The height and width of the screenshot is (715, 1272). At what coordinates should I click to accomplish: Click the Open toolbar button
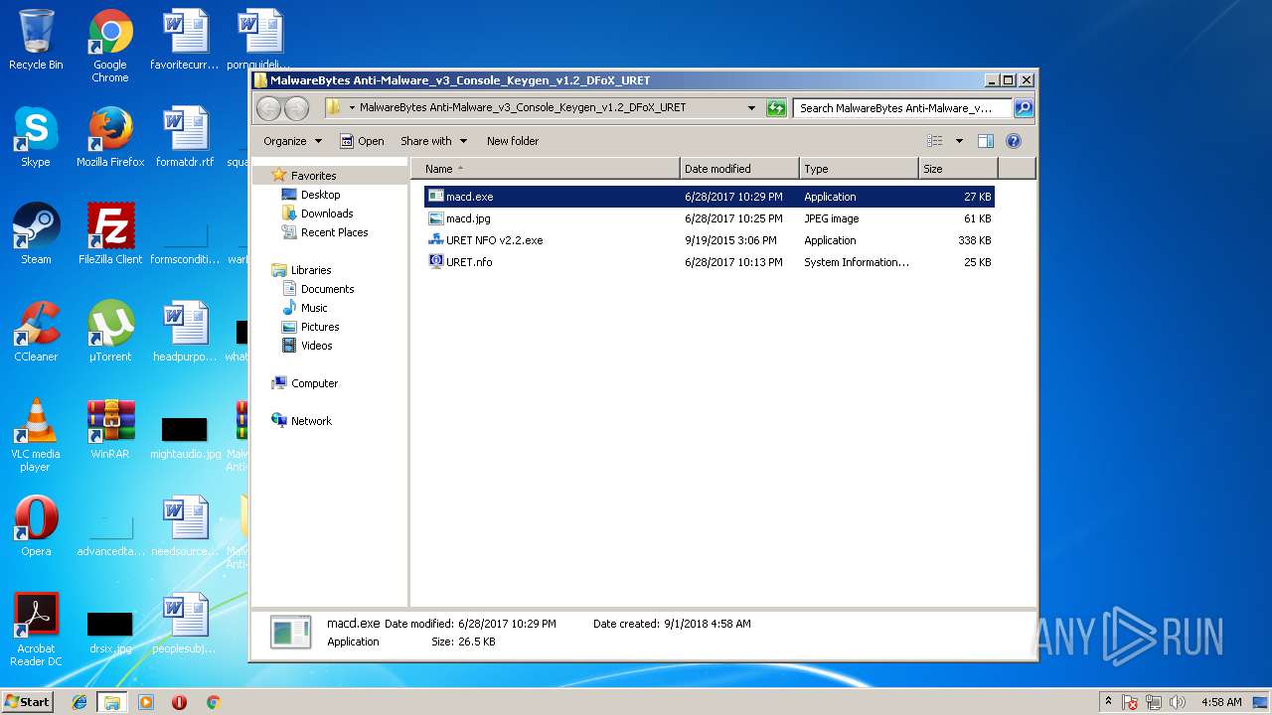[x=362, y=141]
